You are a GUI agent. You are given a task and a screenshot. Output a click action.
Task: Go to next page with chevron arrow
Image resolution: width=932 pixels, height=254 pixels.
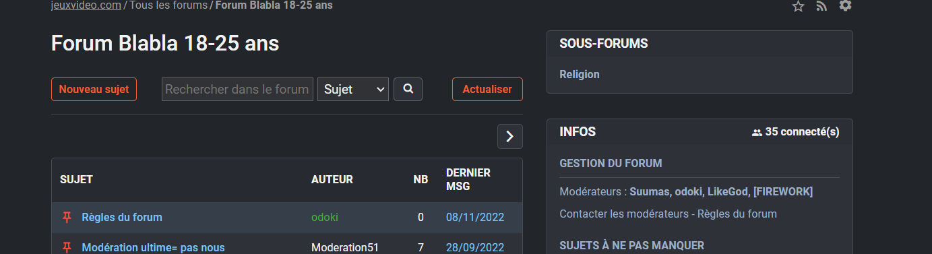pos(509,137)
